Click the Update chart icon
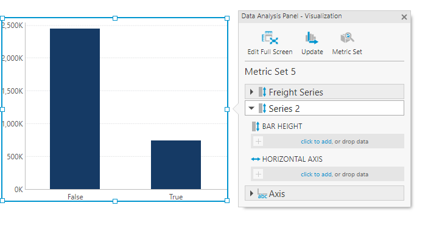428x228 pixels. [312, 38]
